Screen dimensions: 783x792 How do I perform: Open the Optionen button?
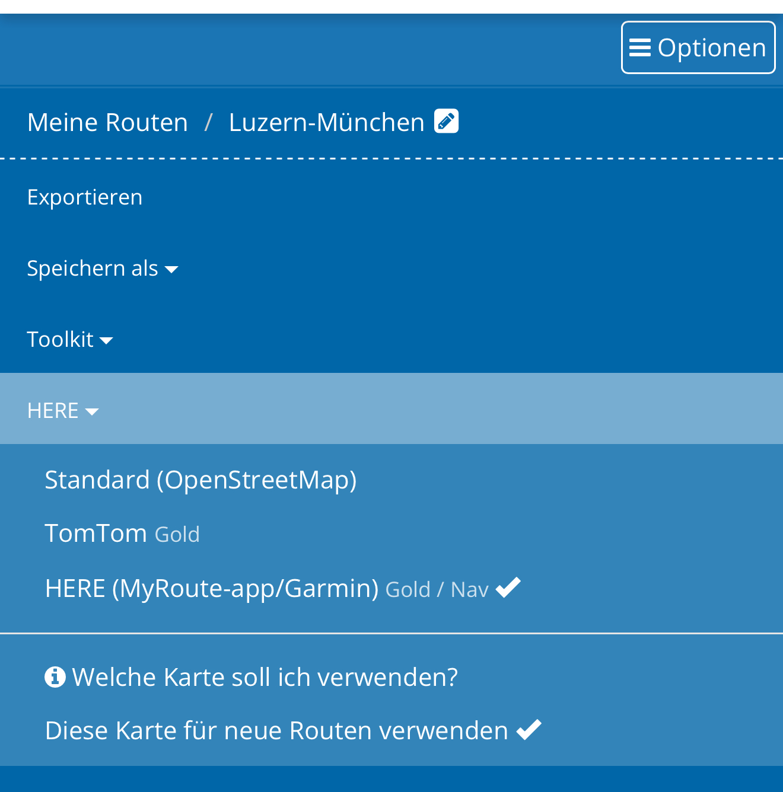click(698, 47)
